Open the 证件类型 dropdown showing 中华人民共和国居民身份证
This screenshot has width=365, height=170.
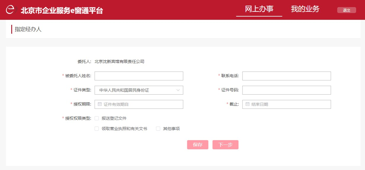pyautogui.click(x=138, y=90)
